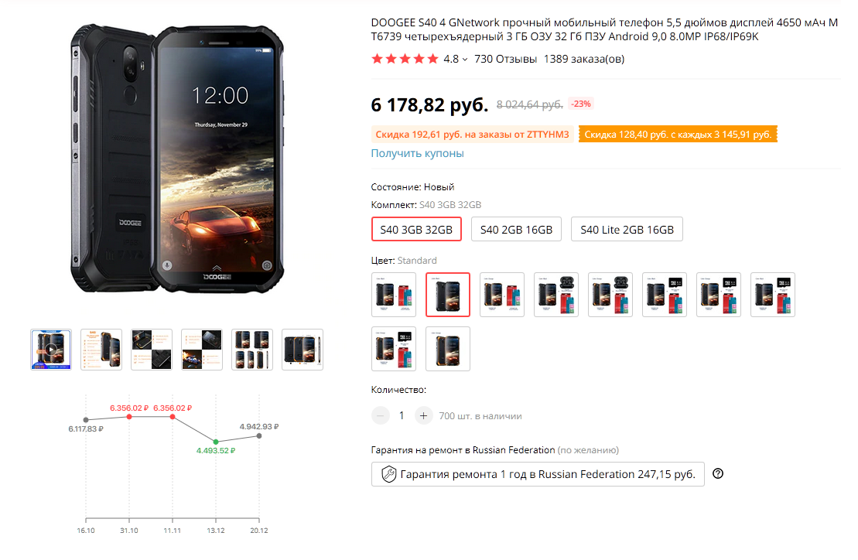Screen dimensions: 858x560
Task: Increase quantity with the plus button
Action: point(423,415)
